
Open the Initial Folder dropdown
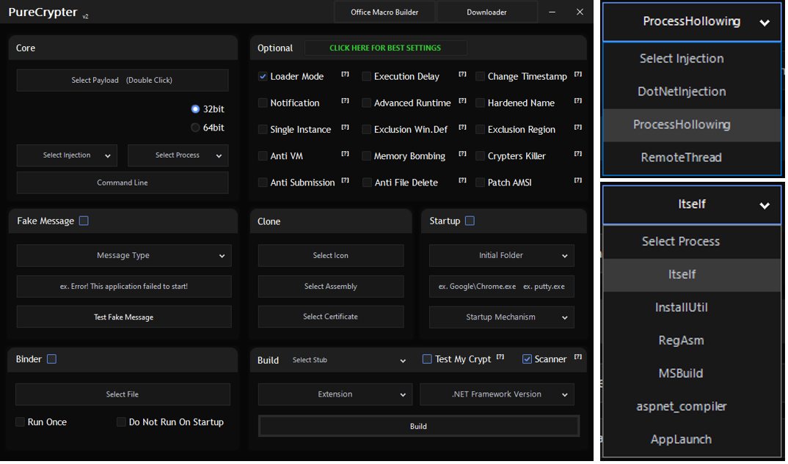pos(502,256)
